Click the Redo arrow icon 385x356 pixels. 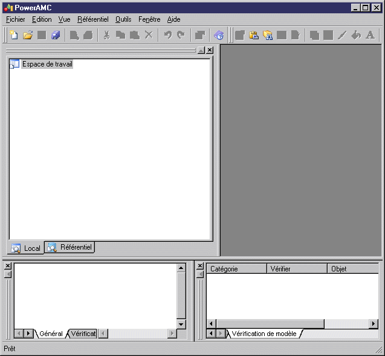pos(180,35)
